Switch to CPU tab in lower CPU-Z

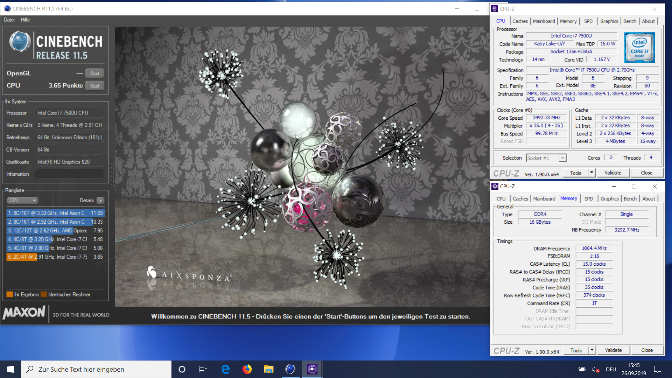501,199
